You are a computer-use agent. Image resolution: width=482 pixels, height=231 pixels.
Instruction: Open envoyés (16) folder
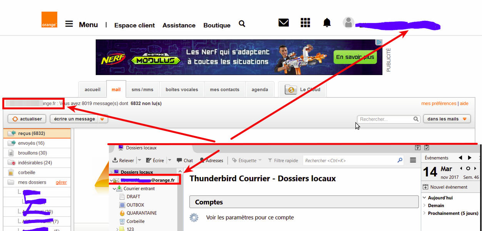37,143
